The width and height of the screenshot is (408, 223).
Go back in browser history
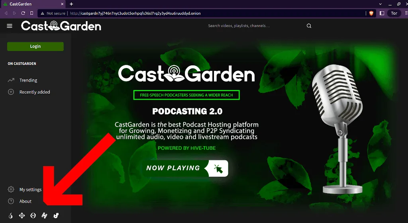[x=6, y=13]
